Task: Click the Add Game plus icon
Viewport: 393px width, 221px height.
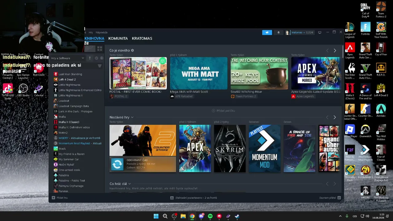Action: point(53,198)
